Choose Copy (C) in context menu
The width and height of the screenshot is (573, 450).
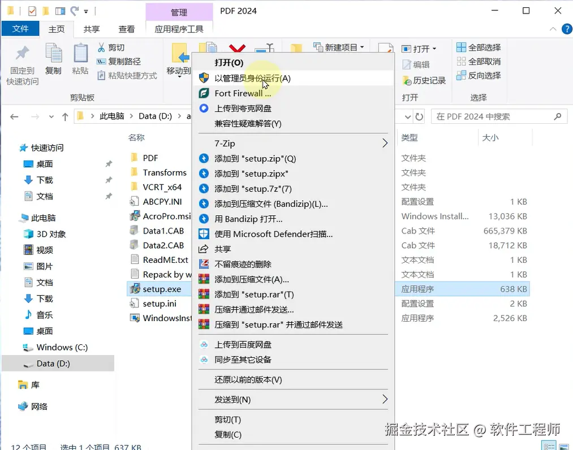click(293, 435)
